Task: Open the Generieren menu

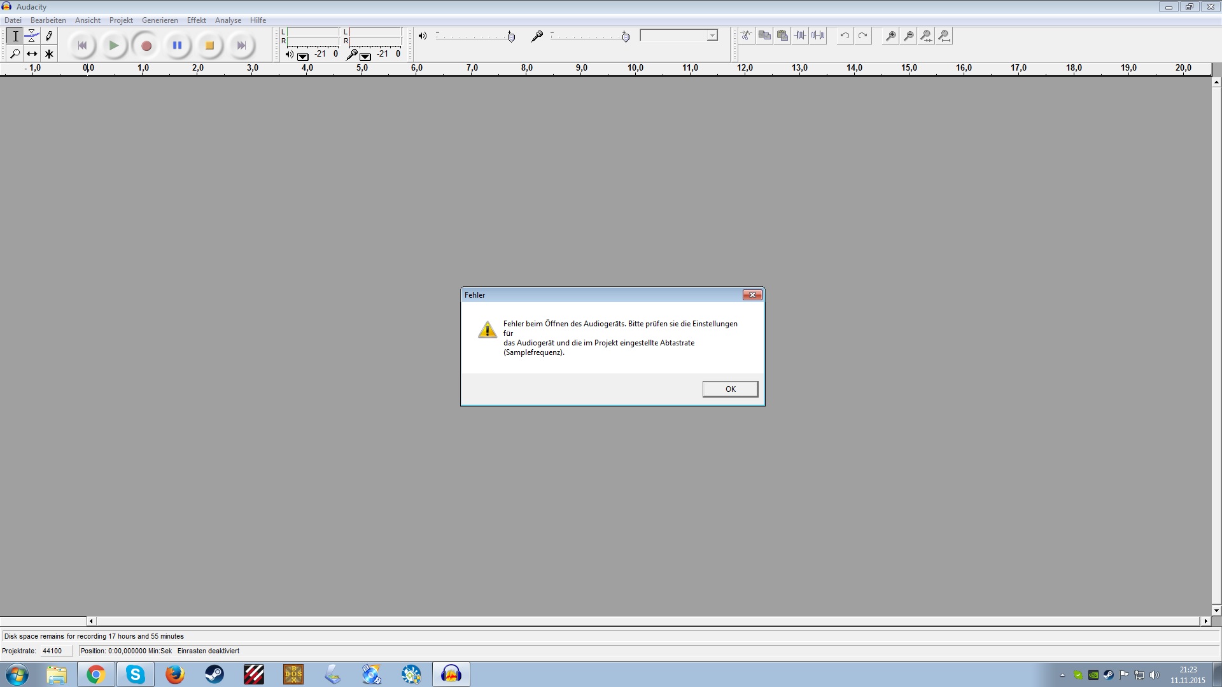Action: click(160, 20)
